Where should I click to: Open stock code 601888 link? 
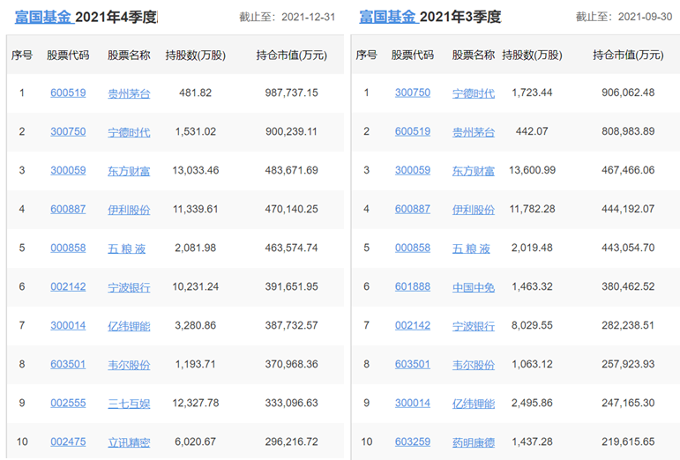pos(413,286)
